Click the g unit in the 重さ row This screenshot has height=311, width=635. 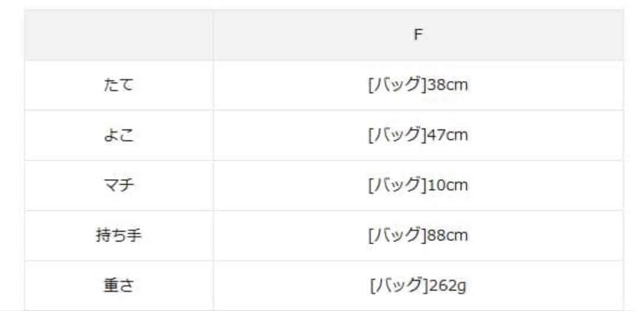pos(462,286)
